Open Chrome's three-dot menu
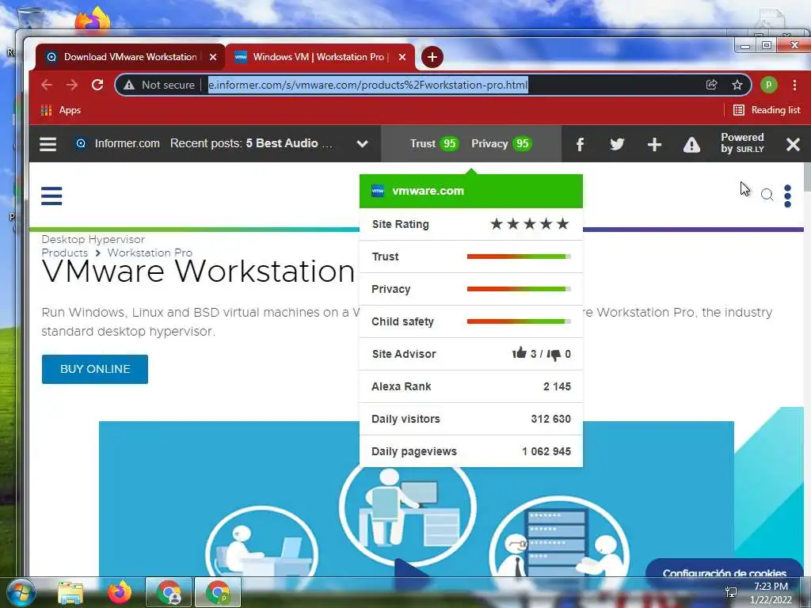Image resolution: width=811 pixels, height=608 pixels. click(794, 85)
